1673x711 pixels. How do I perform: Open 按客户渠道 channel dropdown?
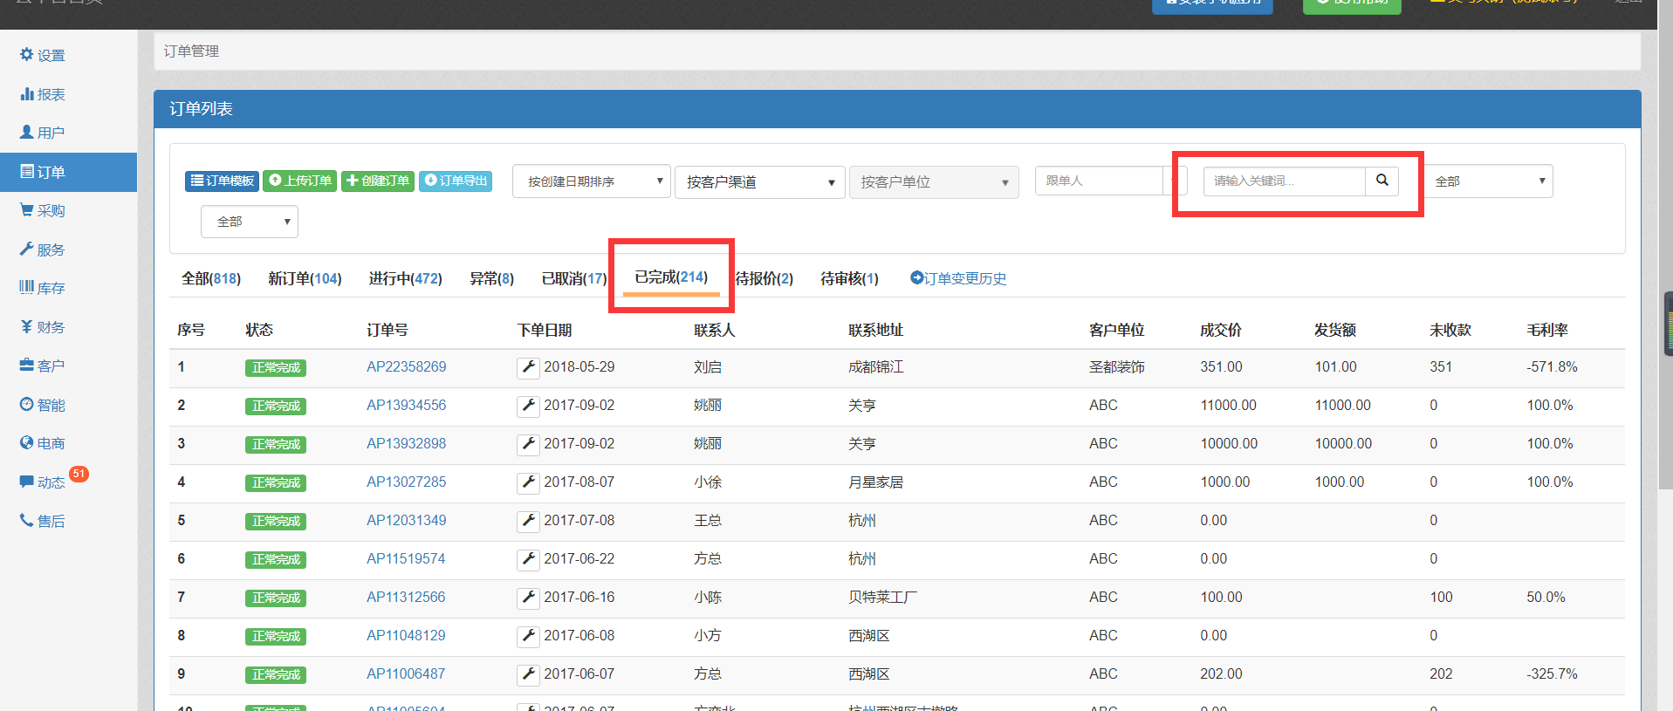point(759,182)
